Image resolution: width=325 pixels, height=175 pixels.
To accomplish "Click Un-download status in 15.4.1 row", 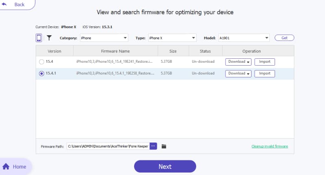I will 203,73.
